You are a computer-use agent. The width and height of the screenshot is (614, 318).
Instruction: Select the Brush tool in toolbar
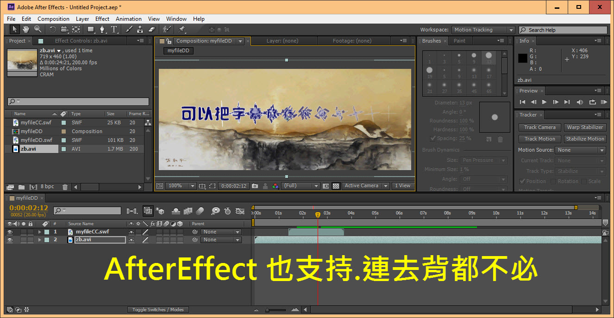pos(129,29)
